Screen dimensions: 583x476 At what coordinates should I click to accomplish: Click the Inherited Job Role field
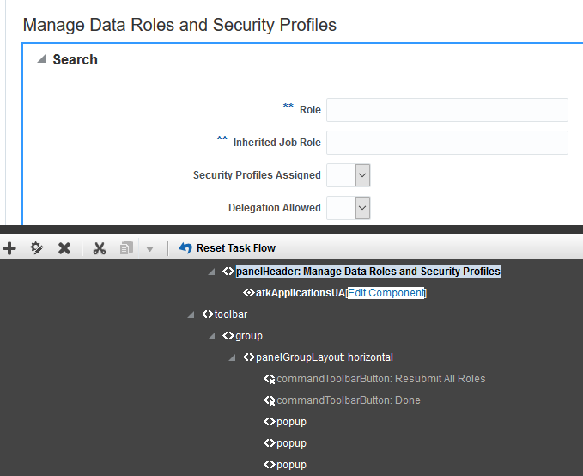point(446,143)
